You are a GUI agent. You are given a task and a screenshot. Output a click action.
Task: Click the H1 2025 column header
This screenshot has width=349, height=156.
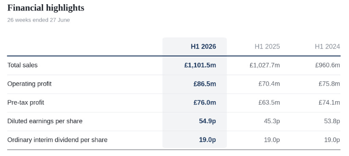point(267,46)
